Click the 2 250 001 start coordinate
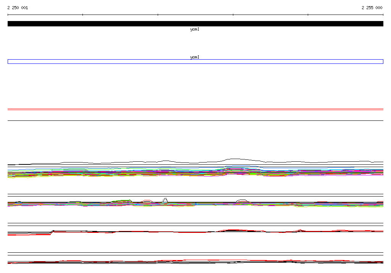This screenshot has height=273, width=391. (18, 8)
